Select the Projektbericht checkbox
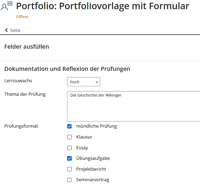Screen dimensions: 200x185 point(70,169)
